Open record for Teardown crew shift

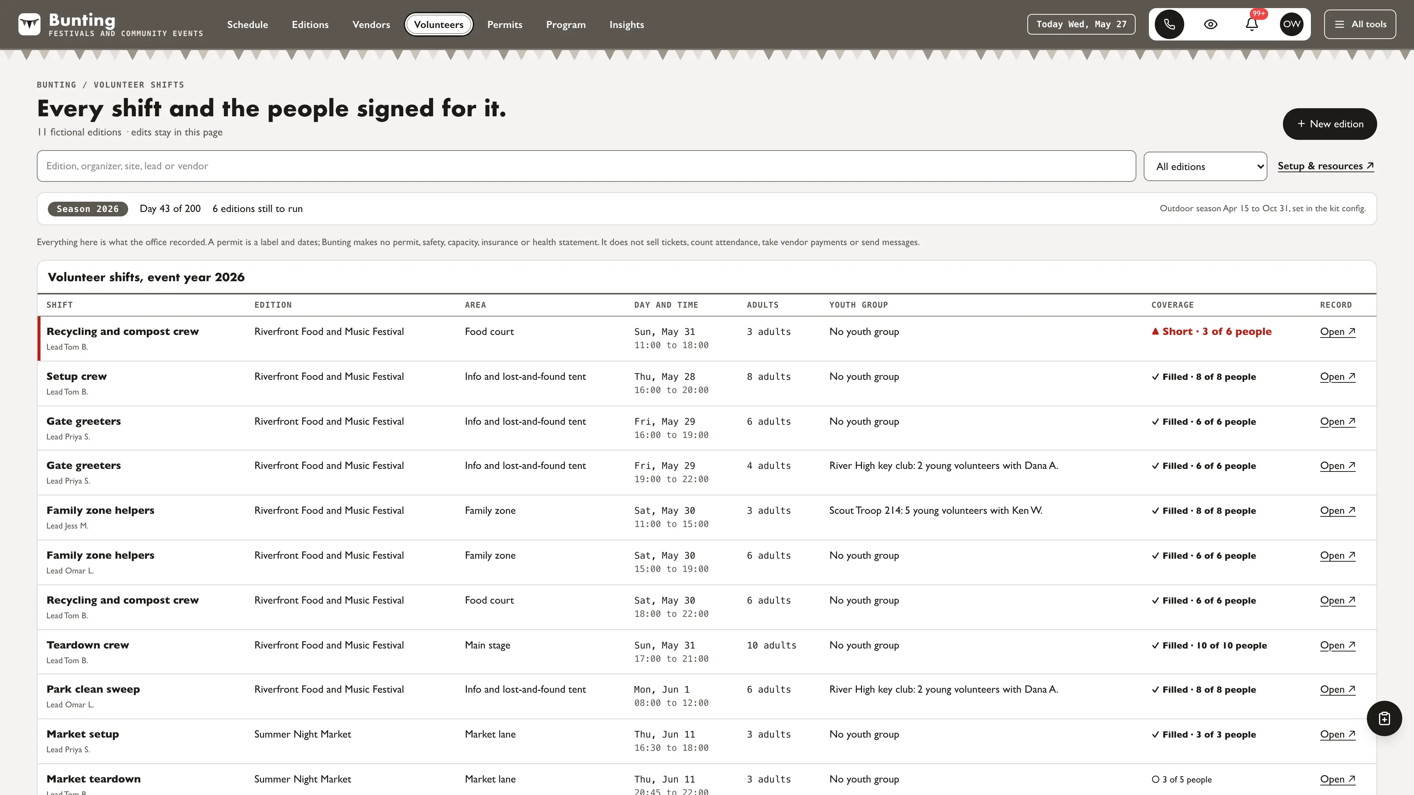(1337, 645)
